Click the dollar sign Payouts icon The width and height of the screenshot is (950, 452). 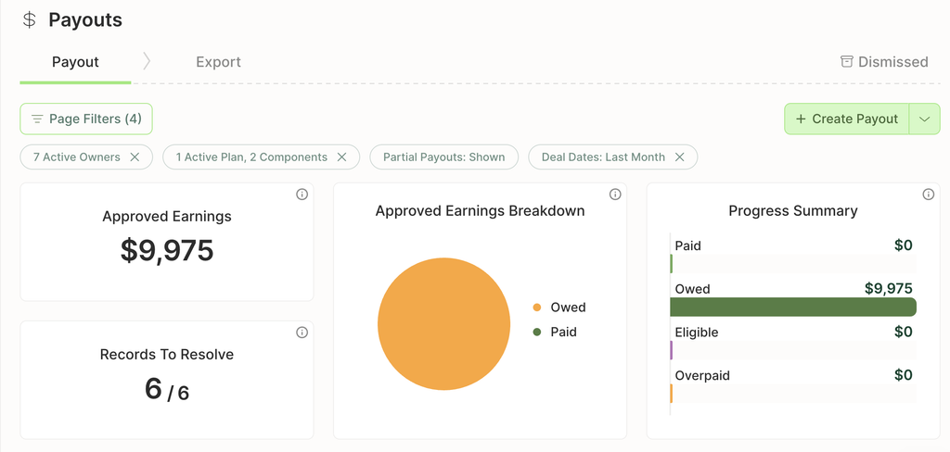(29, 20)
